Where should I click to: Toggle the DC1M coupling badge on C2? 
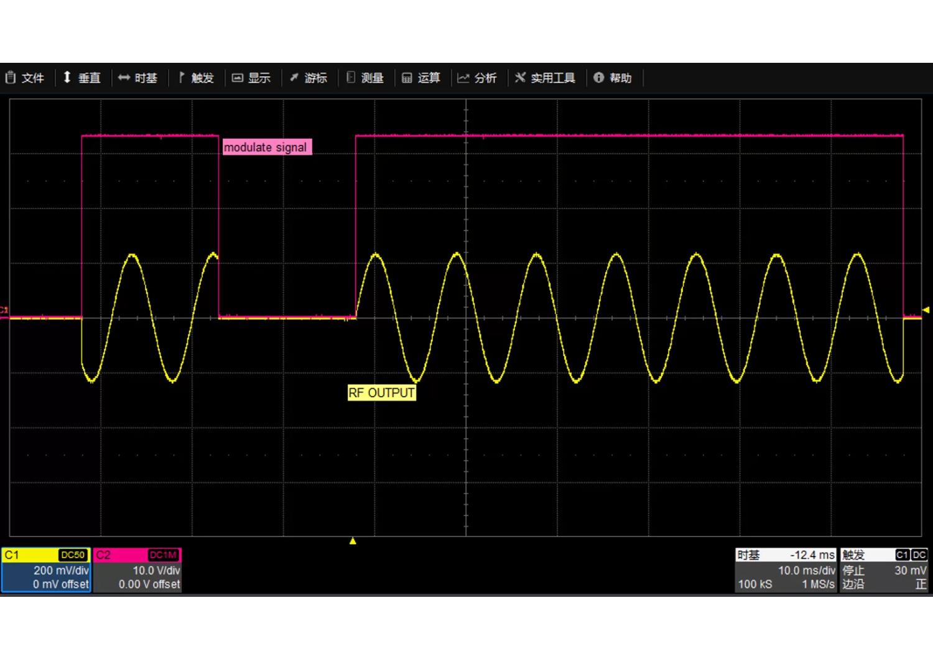click(164, 555)
